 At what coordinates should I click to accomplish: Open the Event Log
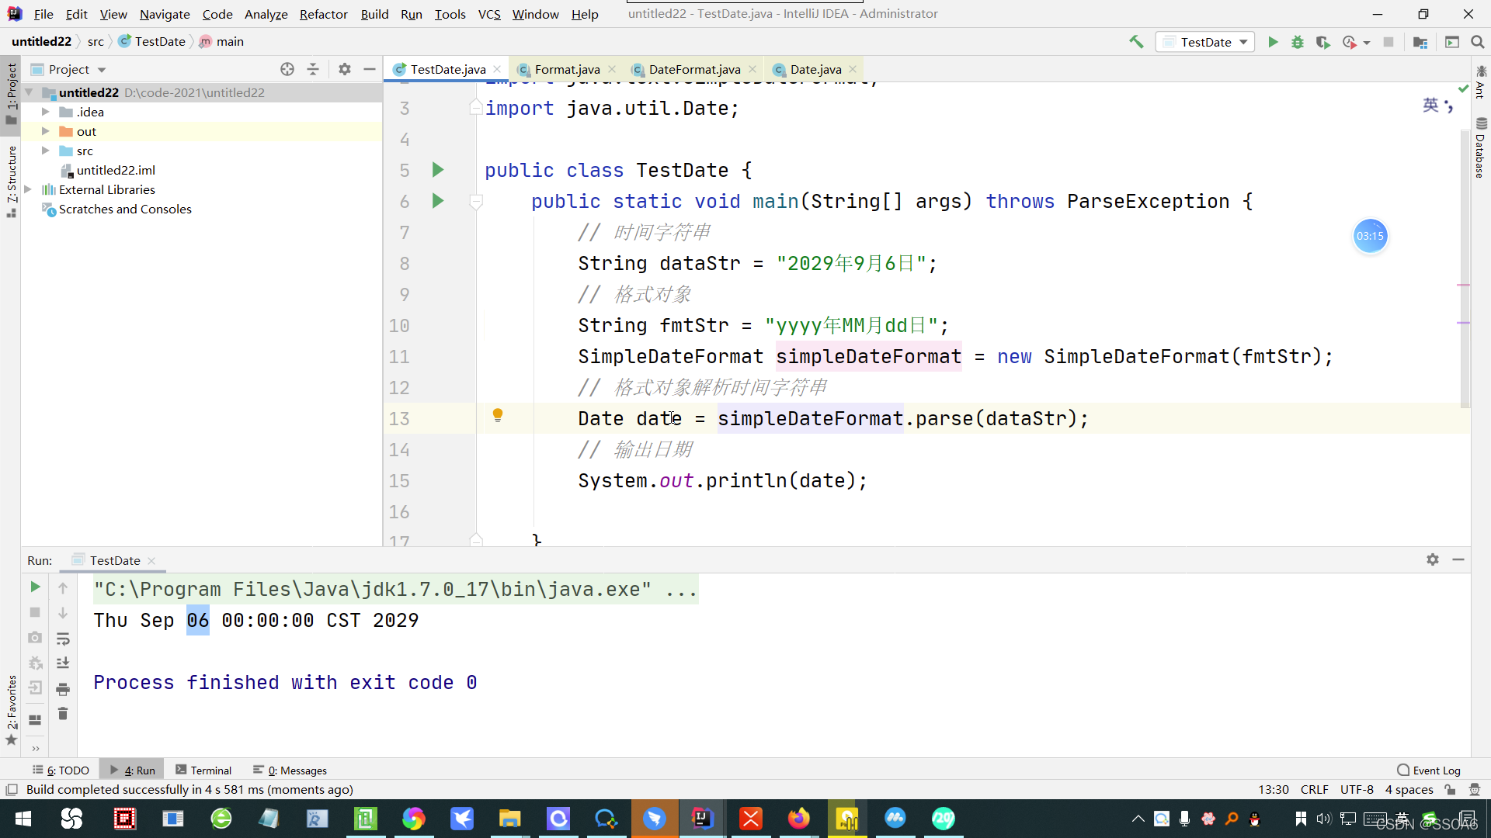point(1429,770)
